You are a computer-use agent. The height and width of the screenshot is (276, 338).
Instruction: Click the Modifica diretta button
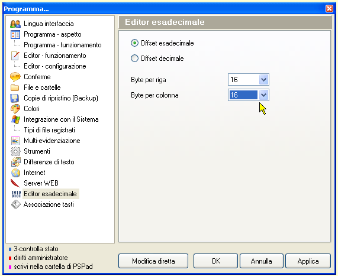(x=153, y=261)
